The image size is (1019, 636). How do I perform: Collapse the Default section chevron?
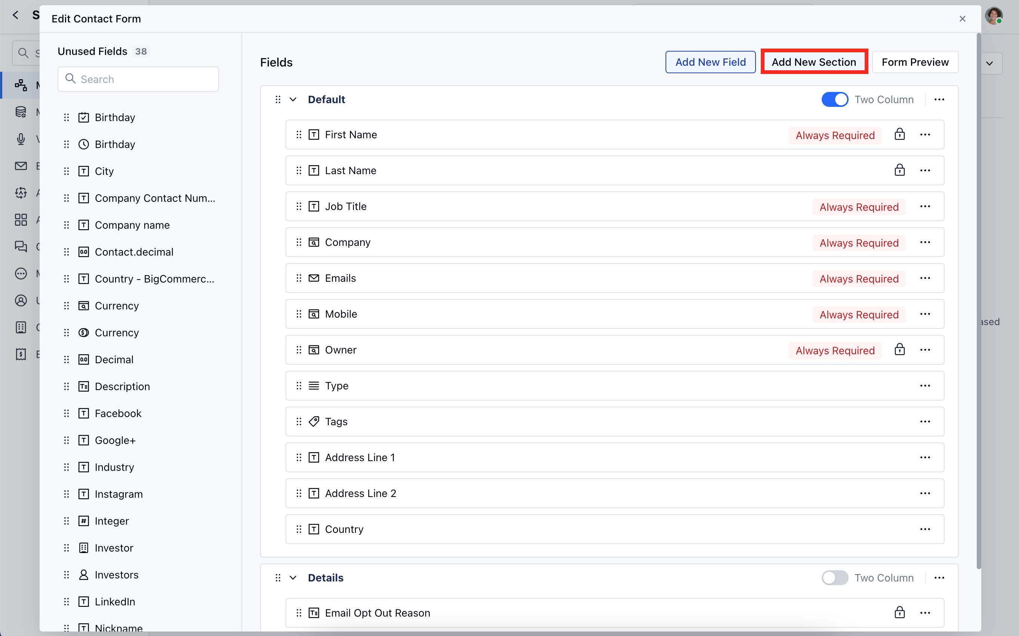pyautogui.click(x=293, y=100)
